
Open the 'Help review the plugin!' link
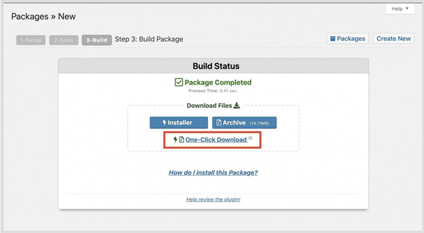(x=213, y=200)
